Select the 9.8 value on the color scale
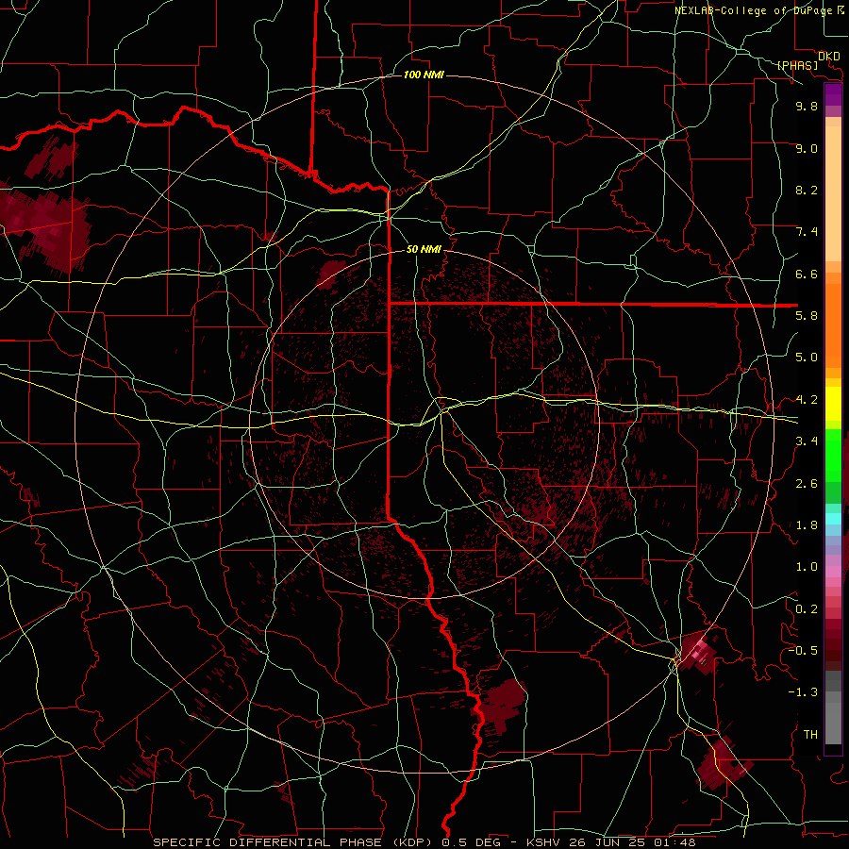Screen dimensions: 849x849 pyautogui.click(x=807, y=106)
